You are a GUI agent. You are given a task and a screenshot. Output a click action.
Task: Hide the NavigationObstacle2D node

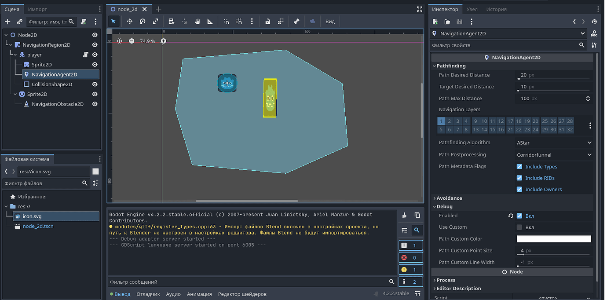click(x=95, y=104)
